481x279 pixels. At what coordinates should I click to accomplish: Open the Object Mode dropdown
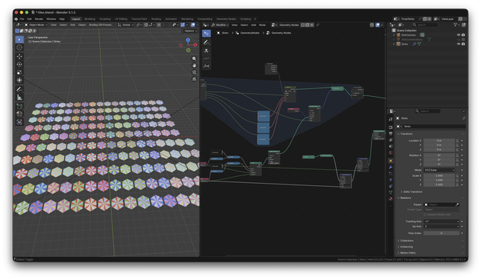pyautogui.click(x=36, y=25)
